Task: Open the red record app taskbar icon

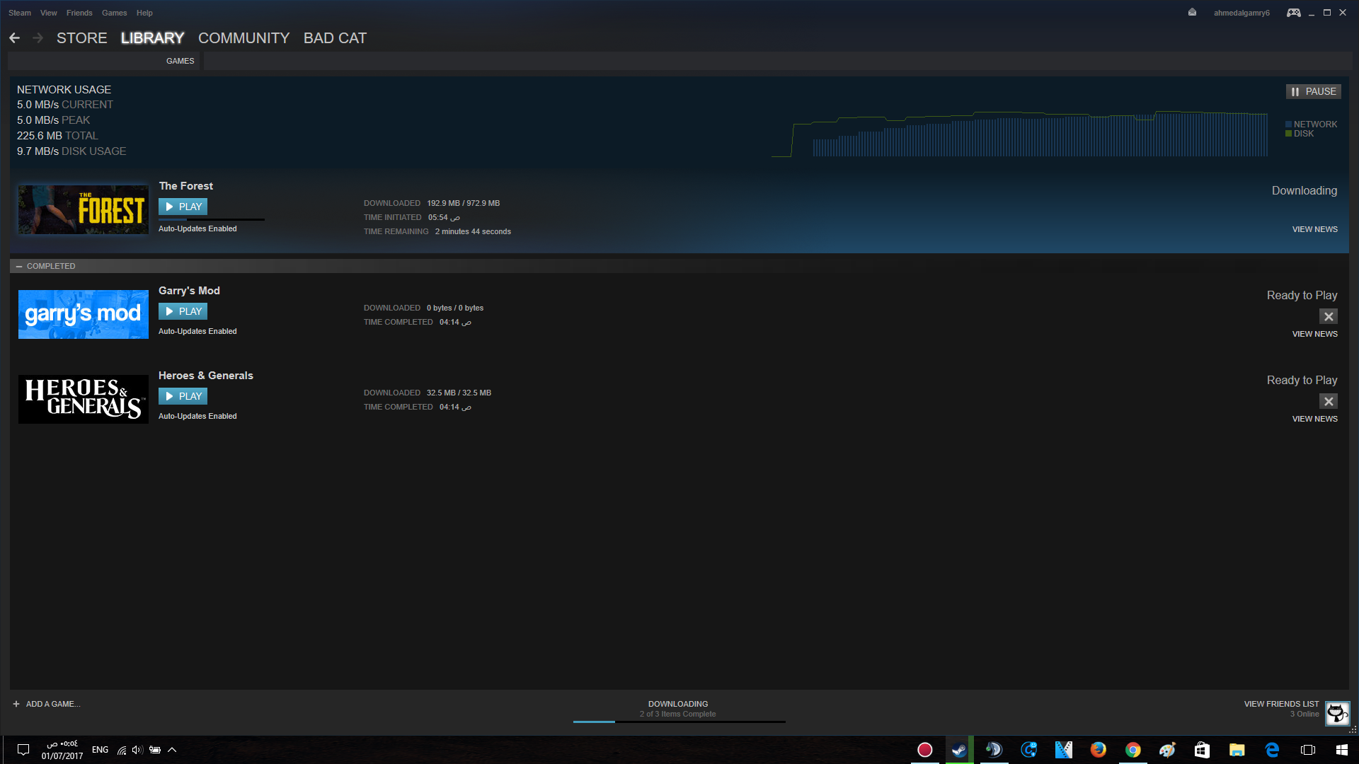Action: [924, 750]
